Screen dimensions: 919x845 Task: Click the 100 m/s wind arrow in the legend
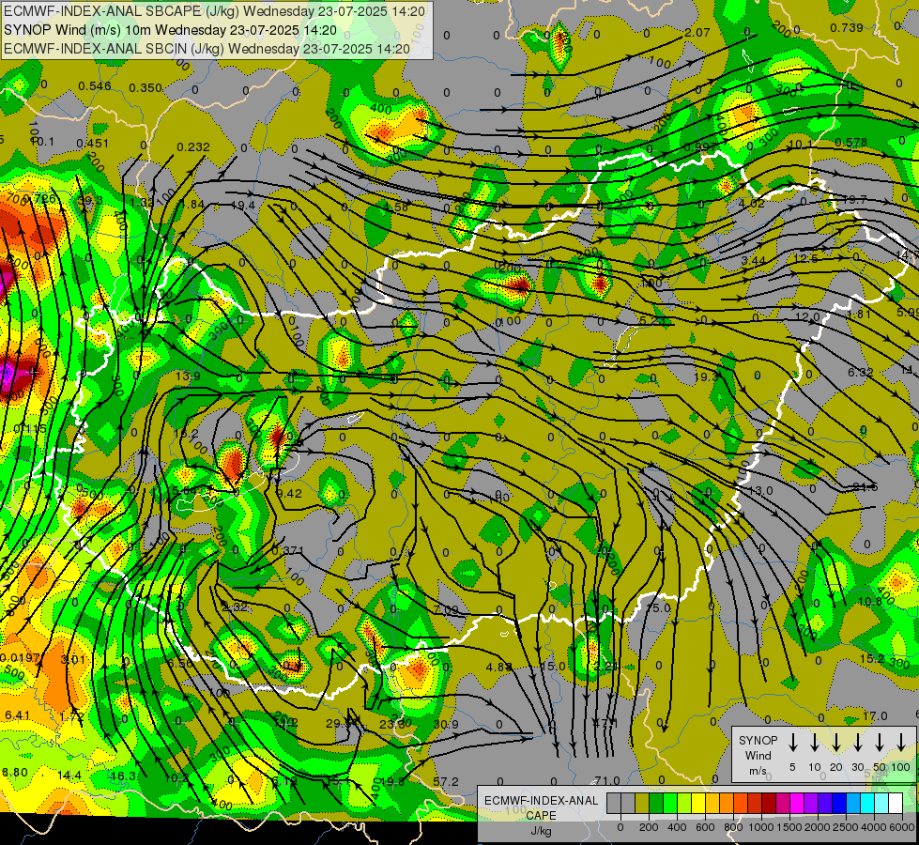click(x=901, y=743)
